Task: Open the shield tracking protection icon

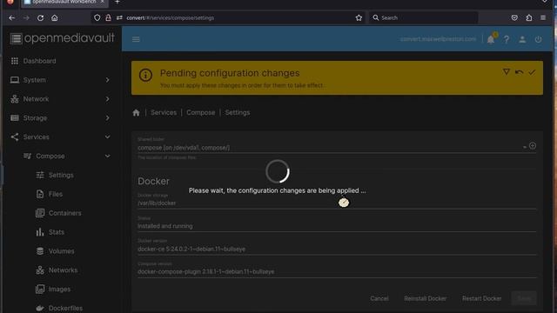Action: [97, 17]
